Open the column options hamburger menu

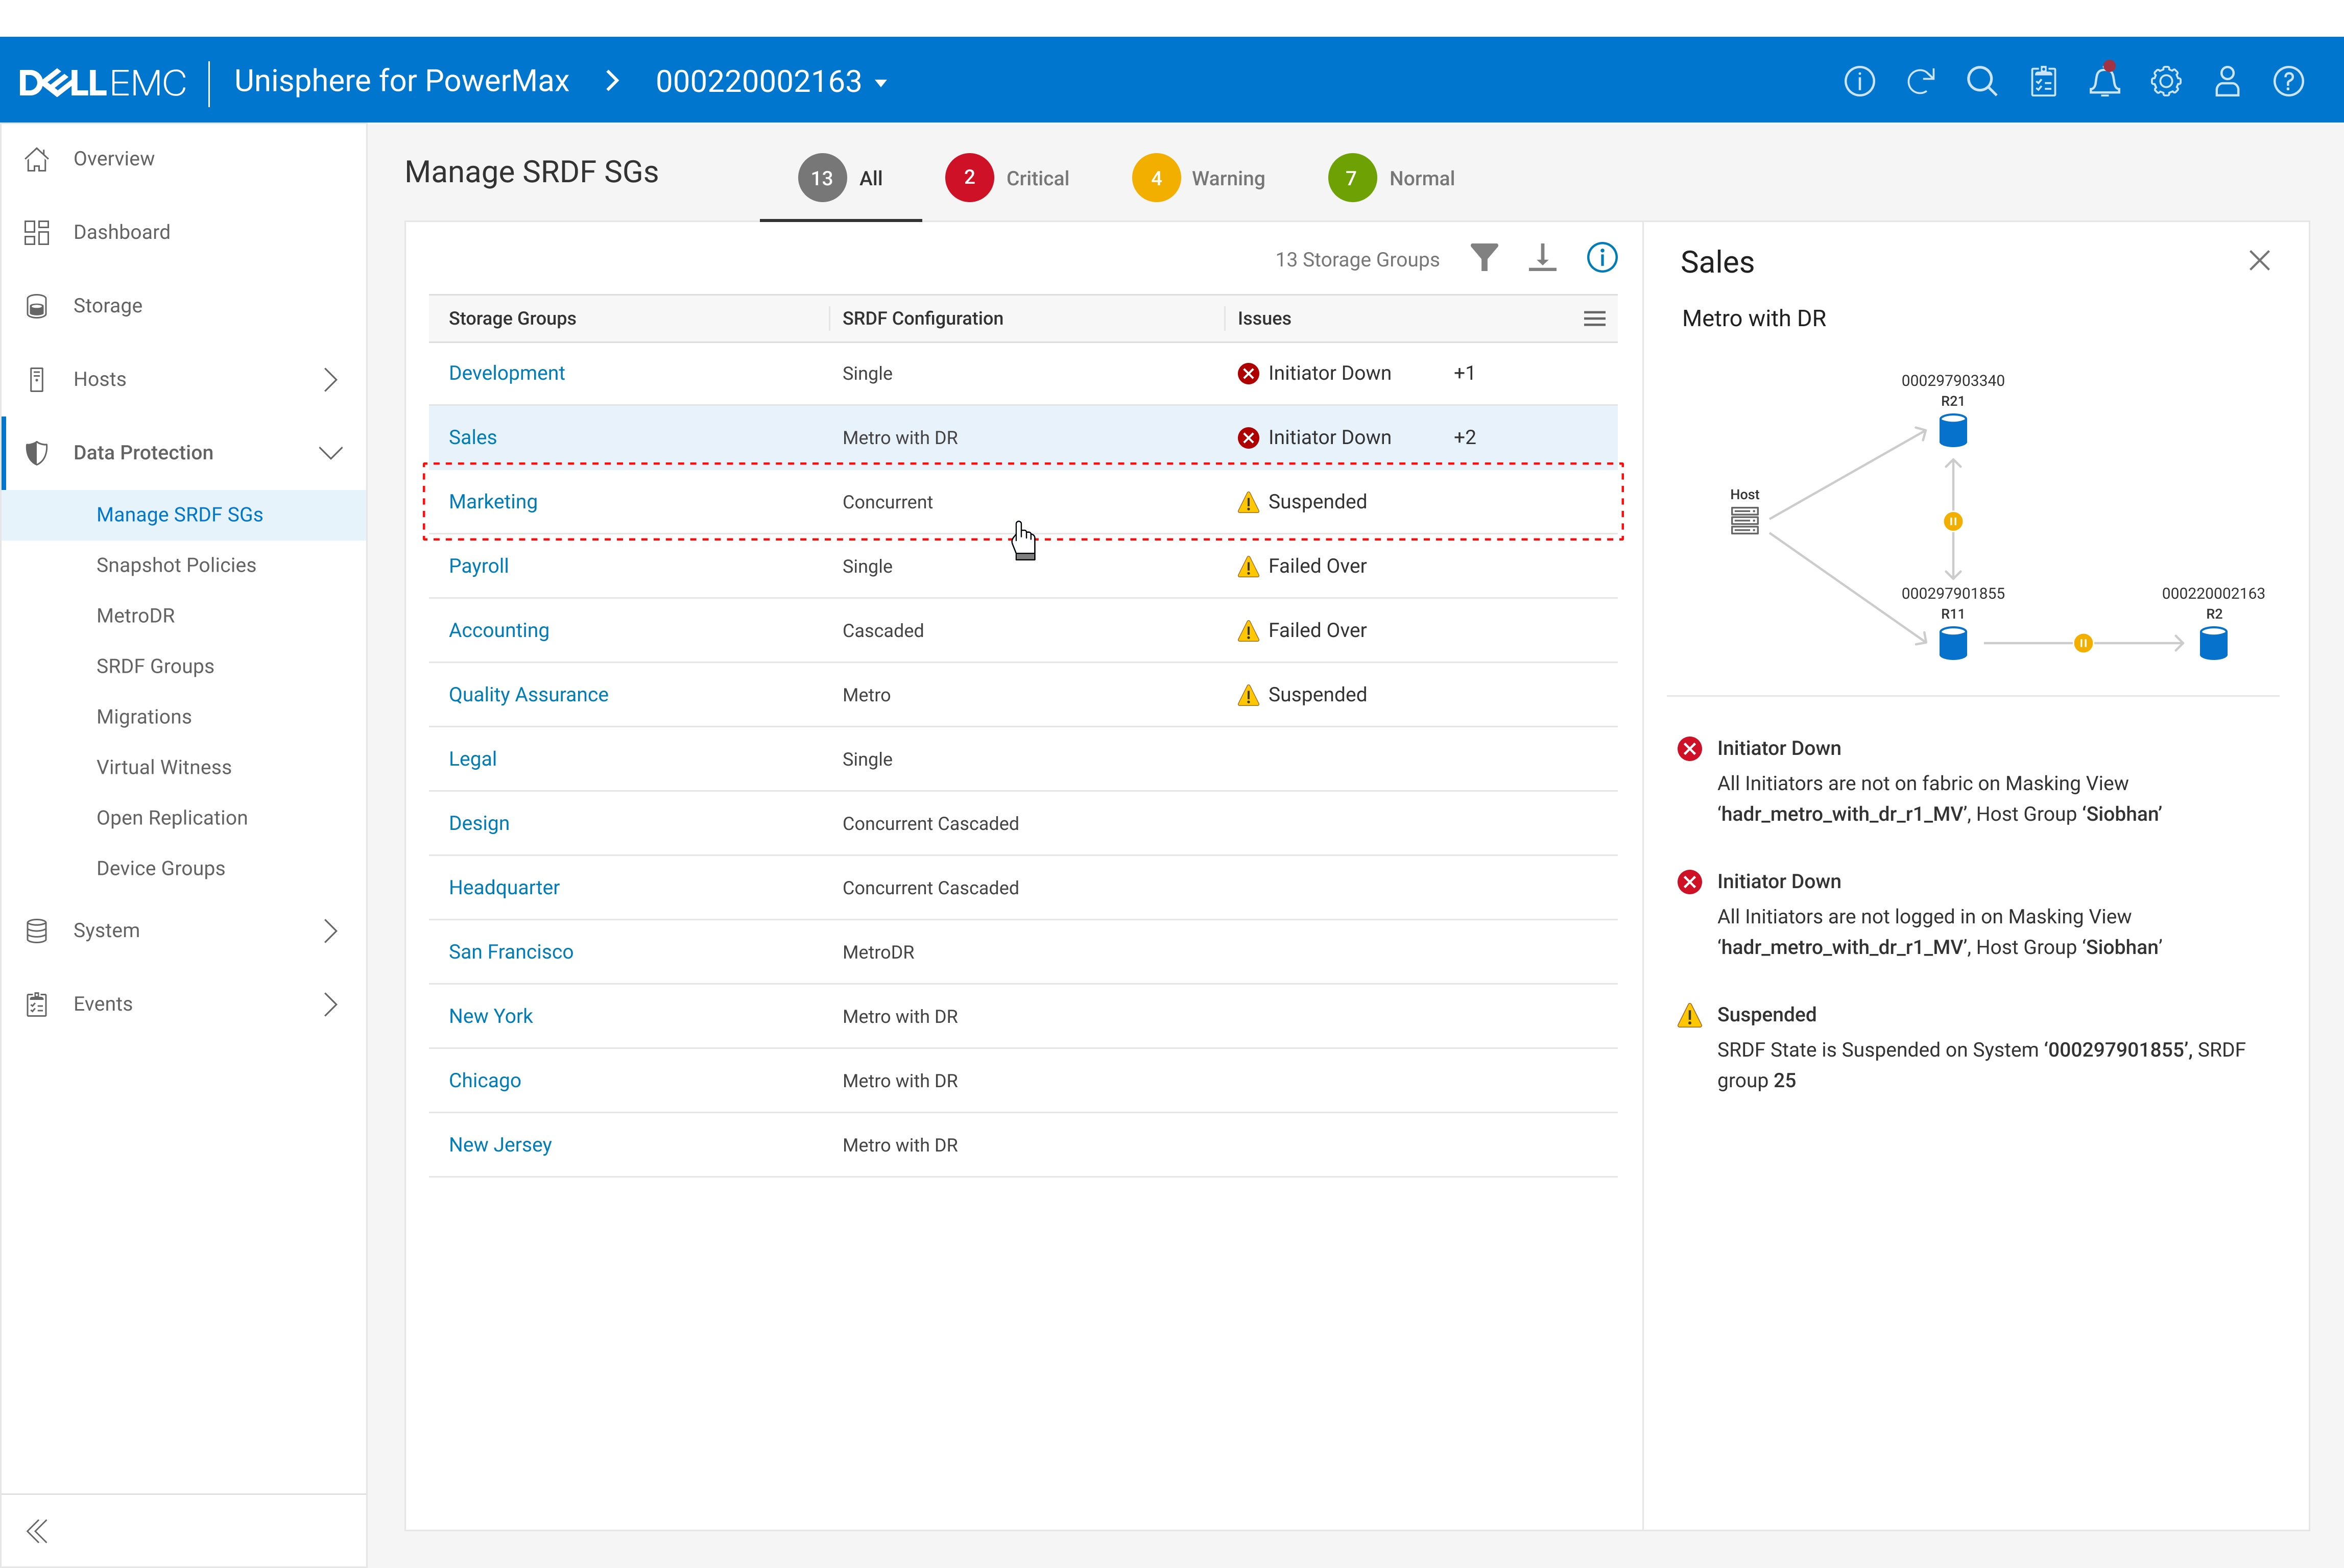pos(1594,318)
